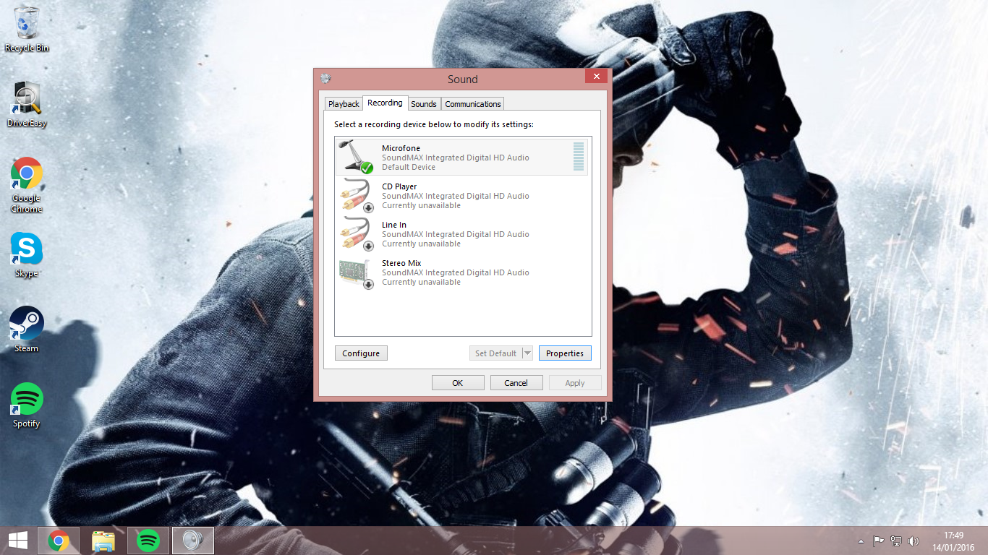
Task: Confirm with the OK button
Action: (458, 383)
